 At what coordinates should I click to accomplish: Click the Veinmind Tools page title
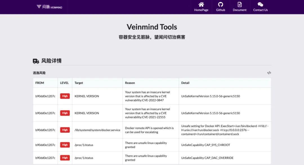(151, 27)
